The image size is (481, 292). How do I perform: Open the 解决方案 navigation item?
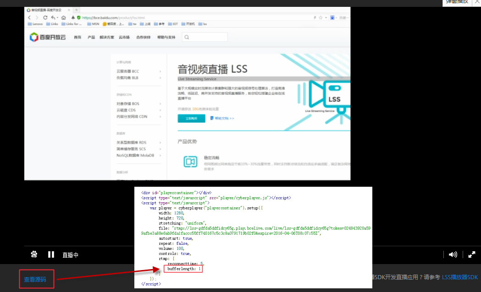click(107, 38)
